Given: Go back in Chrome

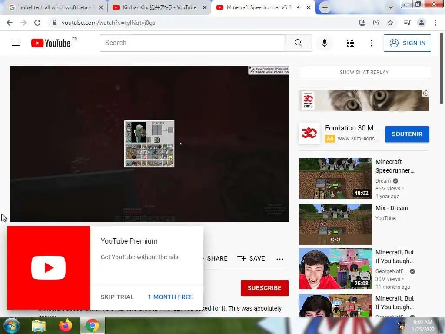Looking at the screenshot, I should [10, 23].
